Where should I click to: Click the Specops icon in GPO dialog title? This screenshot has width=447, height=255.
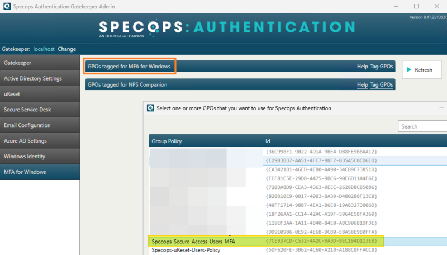[150, 108]
